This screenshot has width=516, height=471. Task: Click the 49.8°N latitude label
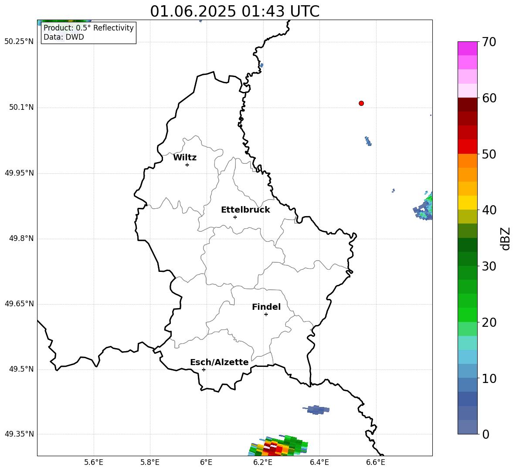pos(21,238)
